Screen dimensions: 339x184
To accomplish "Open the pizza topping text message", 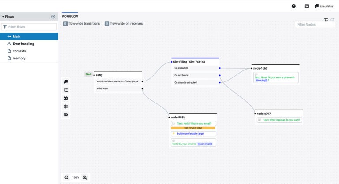I will click(x=276, y=77).
